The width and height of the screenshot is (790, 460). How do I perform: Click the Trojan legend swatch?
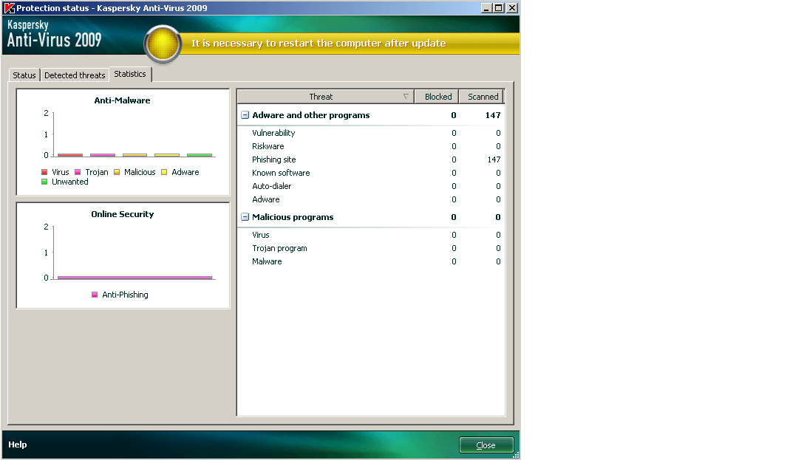point(77,171)
